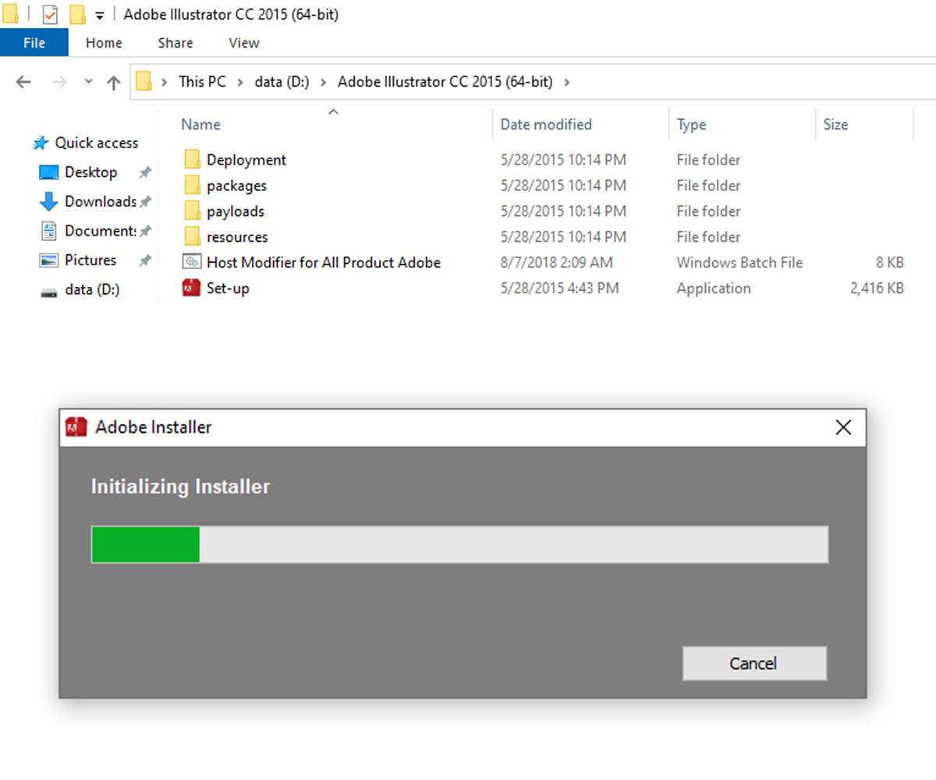Open the Deployment folder icon
The width and height of the screenshot is (936, 780).
click(193, 160)
